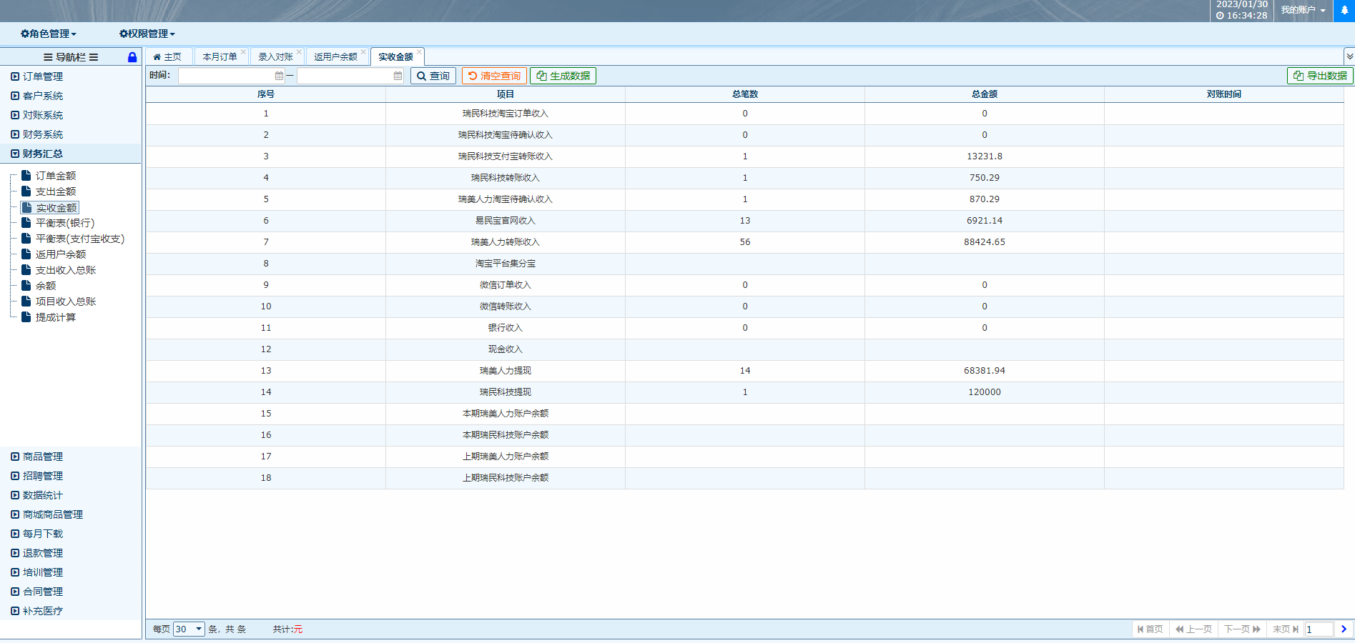Click the 上一页 previous page button
The height and width of the screenshot is (643, 1355).
1193,629
